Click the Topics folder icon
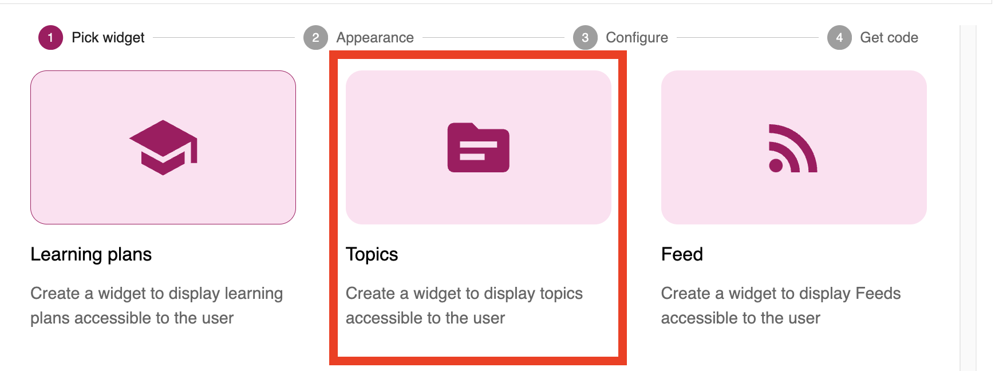The height and width of the screenshot is (371, 995). click(478, 147)
